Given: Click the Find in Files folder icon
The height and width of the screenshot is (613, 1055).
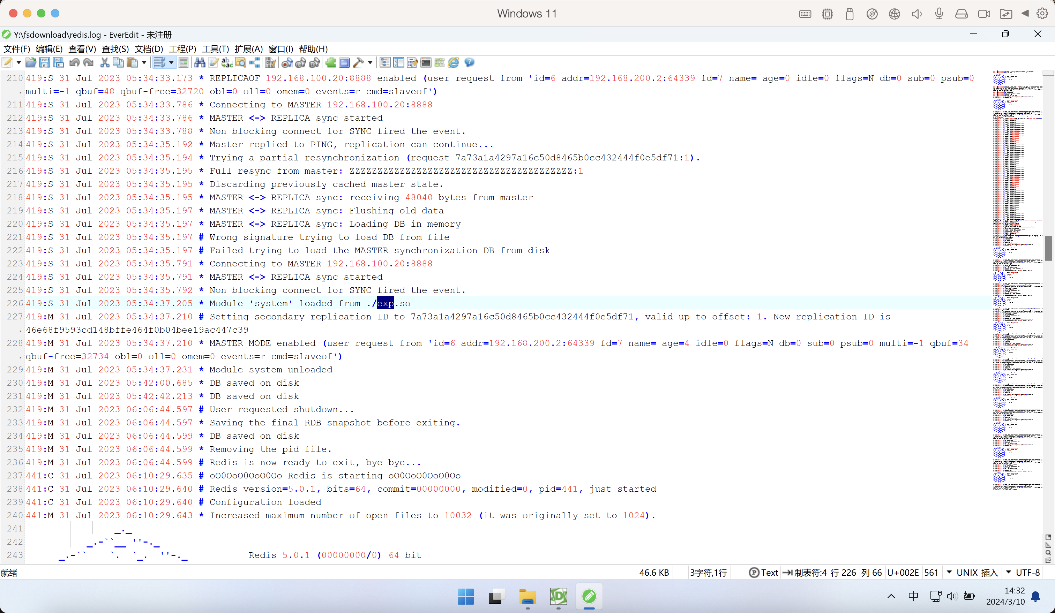Looking at the screenshot, I should pyautogui.click(x=241, y=63).
